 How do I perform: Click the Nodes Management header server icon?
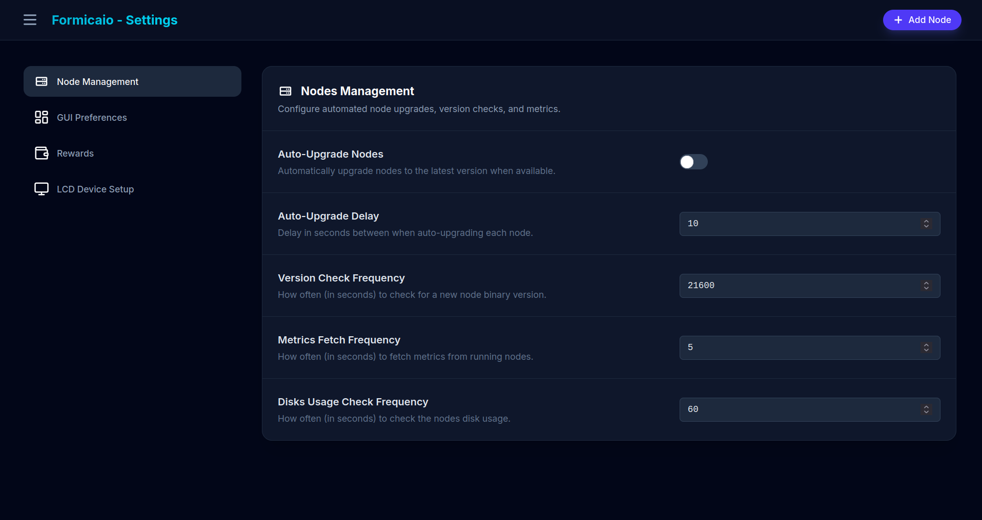[x=285, y=91]
